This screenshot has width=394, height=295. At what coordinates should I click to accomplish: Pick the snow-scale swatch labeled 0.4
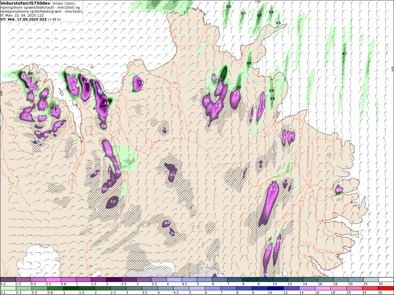click(x=38, y=280)
